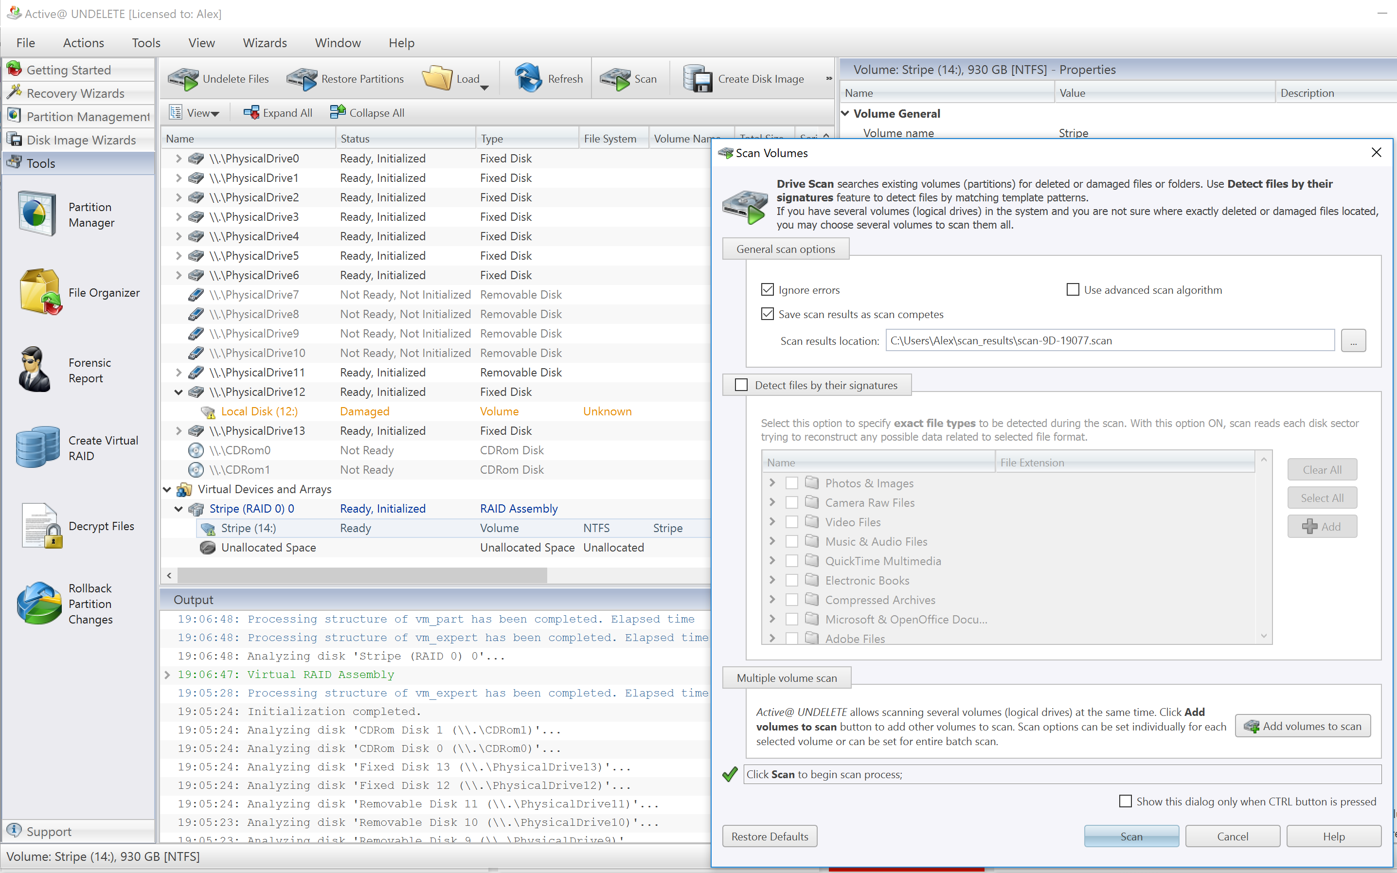The height and width of the screenshot is (873, 1397).
Task: Select removable PhysicalDrive7 entry
Action: (254, 294)
